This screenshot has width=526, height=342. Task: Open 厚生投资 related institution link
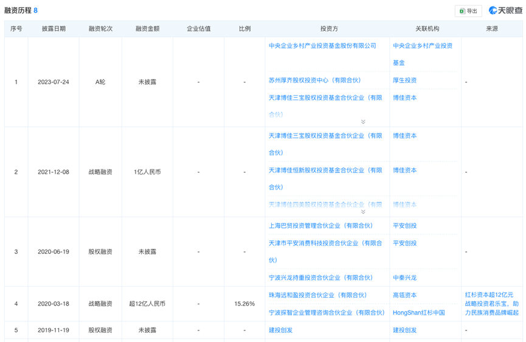point(404,80)
